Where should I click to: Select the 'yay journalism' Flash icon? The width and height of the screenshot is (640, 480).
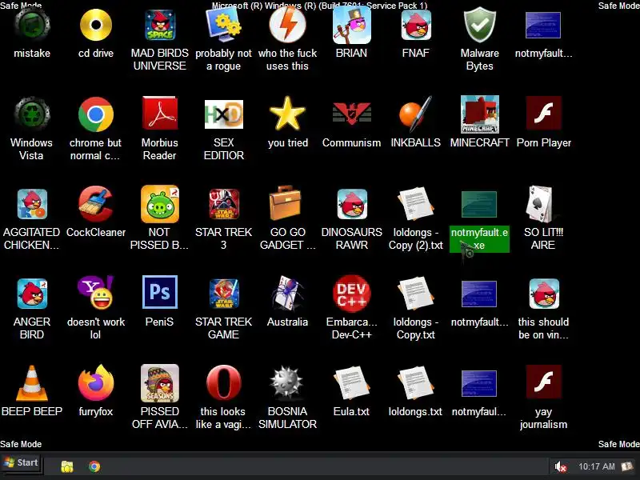[544, 382]
